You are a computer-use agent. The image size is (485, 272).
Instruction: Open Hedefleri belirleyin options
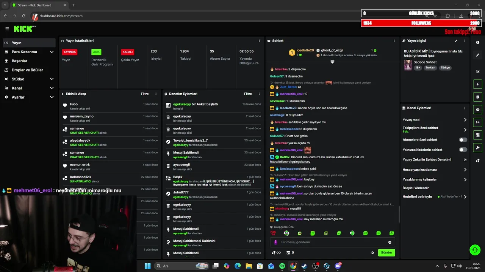[x=435, y=196]
